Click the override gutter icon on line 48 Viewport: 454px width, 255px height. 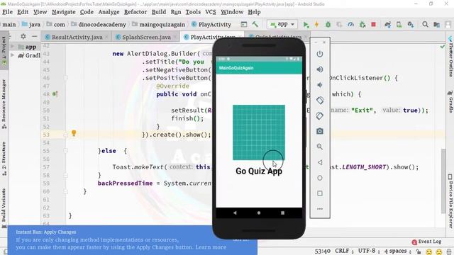coord(55,94)
